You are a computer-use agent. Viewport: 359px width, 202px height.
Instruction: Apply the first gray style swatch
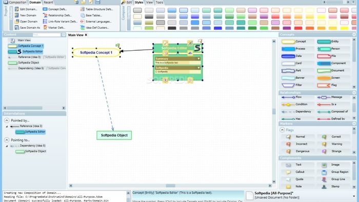point(137,10)
